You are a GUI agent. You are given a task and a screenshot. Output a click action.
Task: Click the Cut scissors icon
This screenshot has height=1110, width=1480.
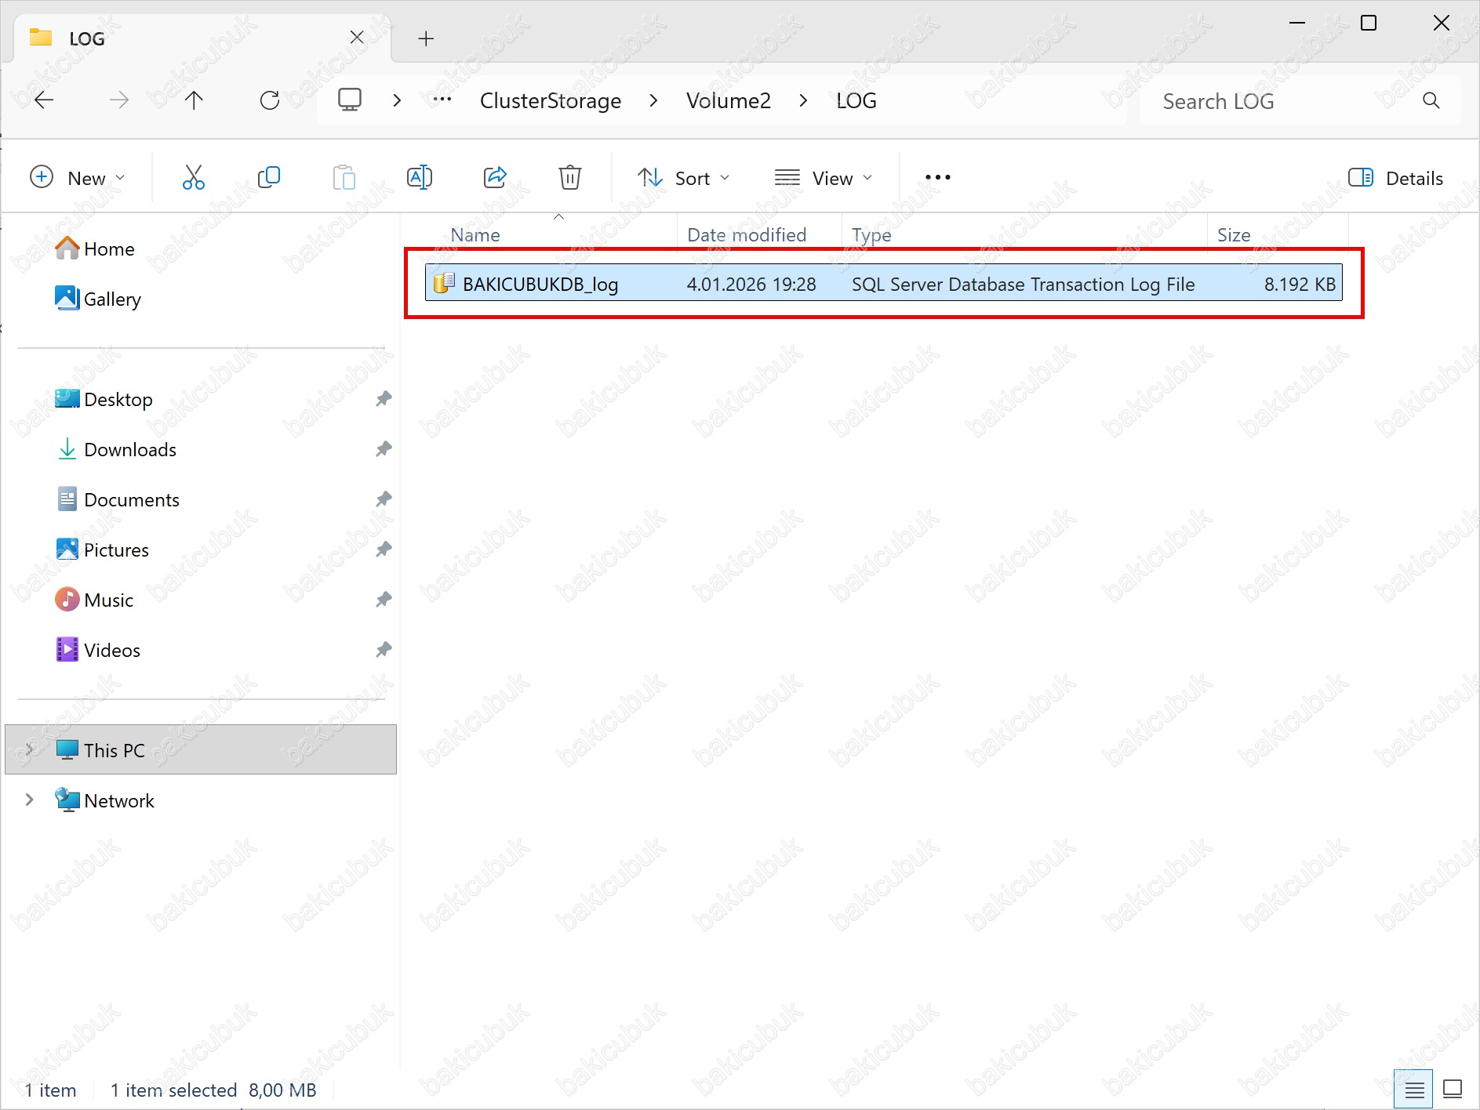[x=193, y=178]
